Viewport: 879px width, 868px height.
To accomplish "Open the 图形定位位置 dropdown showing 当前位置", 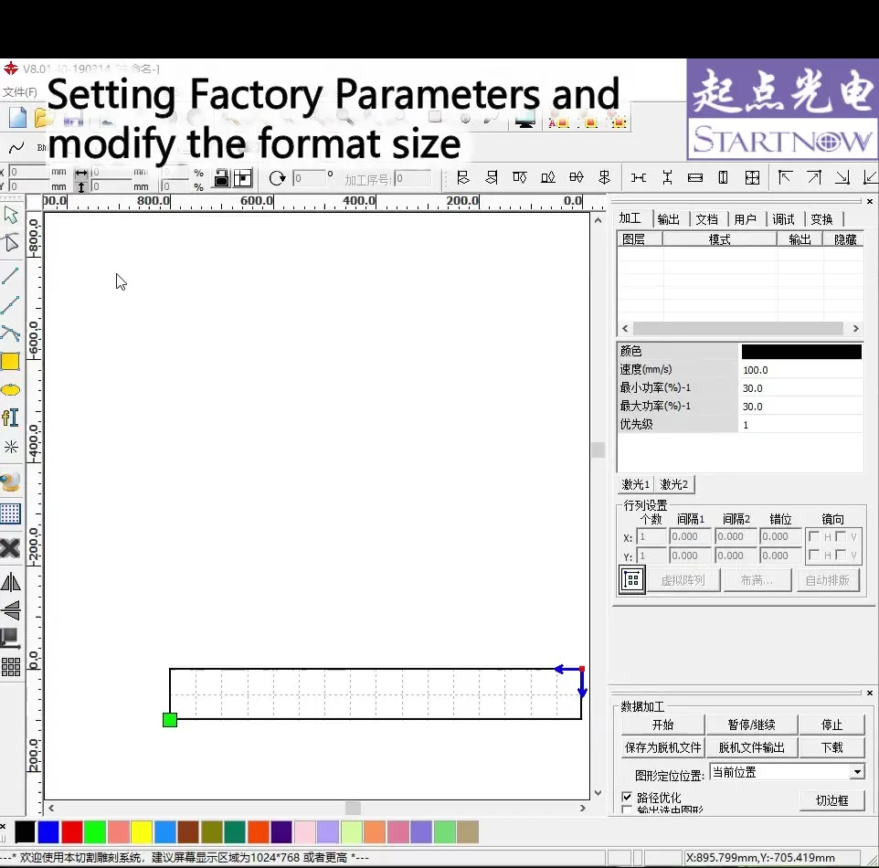I will click(787, 773).
